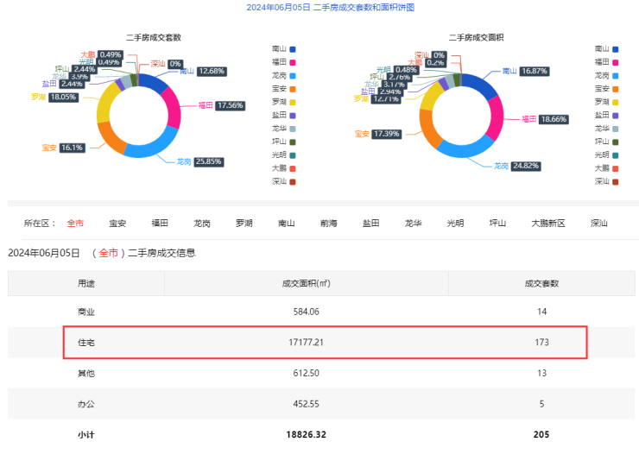Toggle 龙华 legend swatch in 成交面积 chart
Image resolution: width=639 pixels, height=454 pixels.
(616, 129)
